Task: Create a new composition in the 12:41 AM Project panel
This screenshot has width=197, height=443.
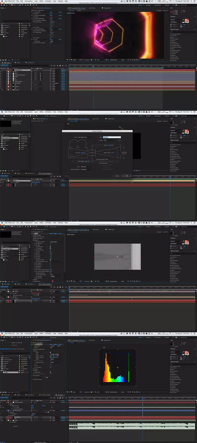Action: coord(6,60)
